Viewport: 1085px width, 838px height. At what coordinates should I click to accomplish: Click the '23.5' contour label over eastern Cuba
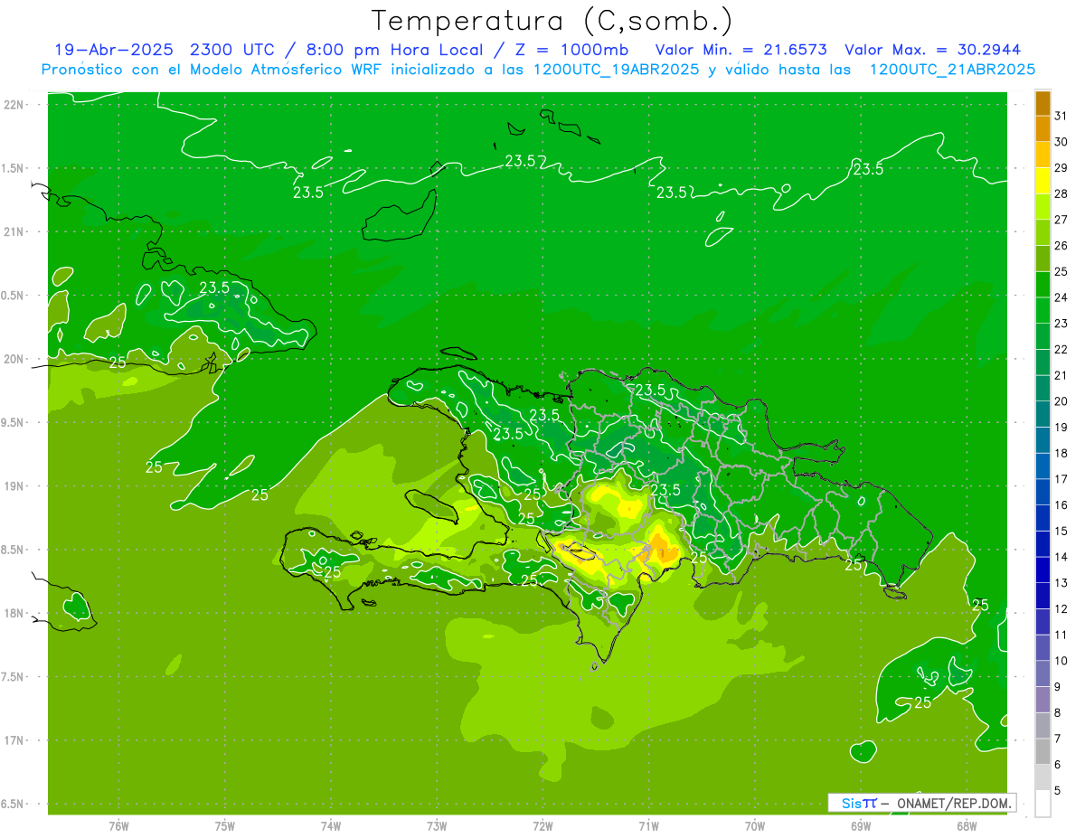point(214,287)
